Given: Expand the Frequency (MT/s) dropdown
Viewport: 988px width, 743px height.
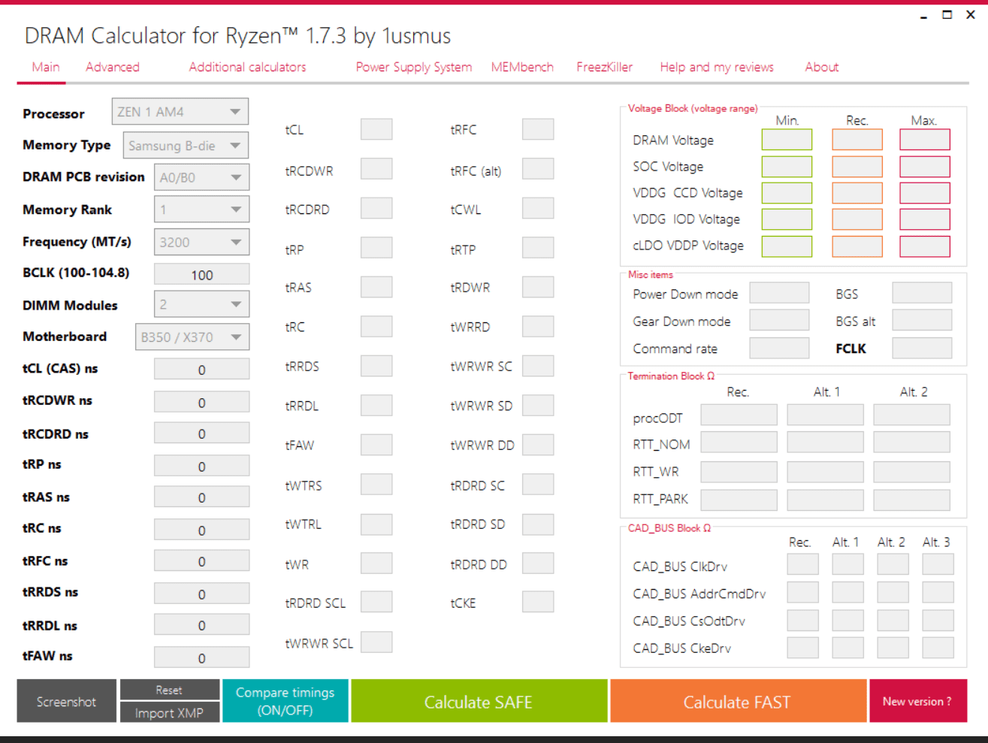Looking at the screenshot, I should click(x=201, y=242).
